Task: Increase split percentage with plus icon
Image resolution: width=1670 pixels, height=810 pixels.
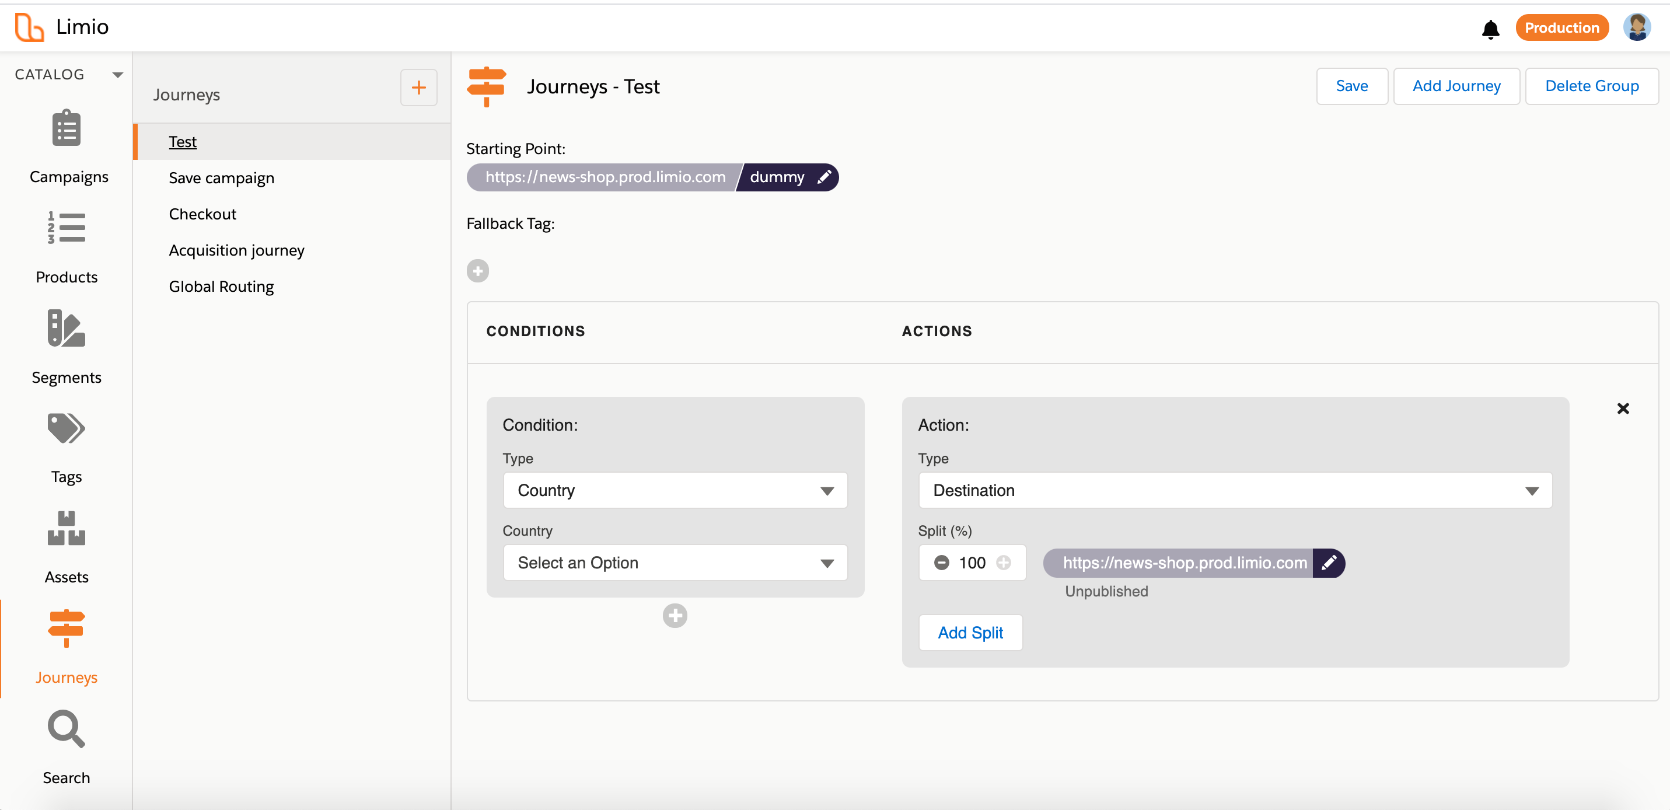Action: 1004,563
